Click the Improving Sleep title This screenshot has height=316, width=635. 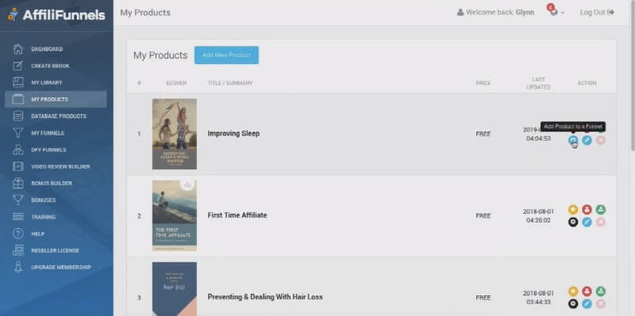[233, 133]
